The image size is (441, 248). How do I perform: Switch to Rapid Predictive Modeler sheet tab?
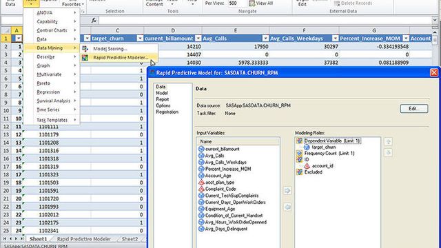pos(84,239)
